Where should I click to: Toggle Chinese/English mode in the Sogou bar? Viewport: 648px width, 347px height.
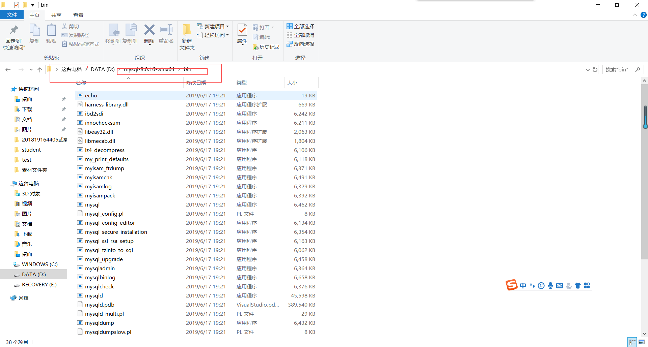click(x=523, y=286)
